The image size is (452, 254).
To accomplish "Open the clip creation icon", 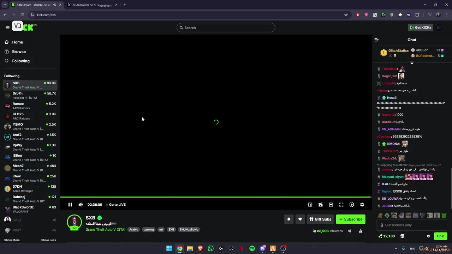I will point(321,205).
